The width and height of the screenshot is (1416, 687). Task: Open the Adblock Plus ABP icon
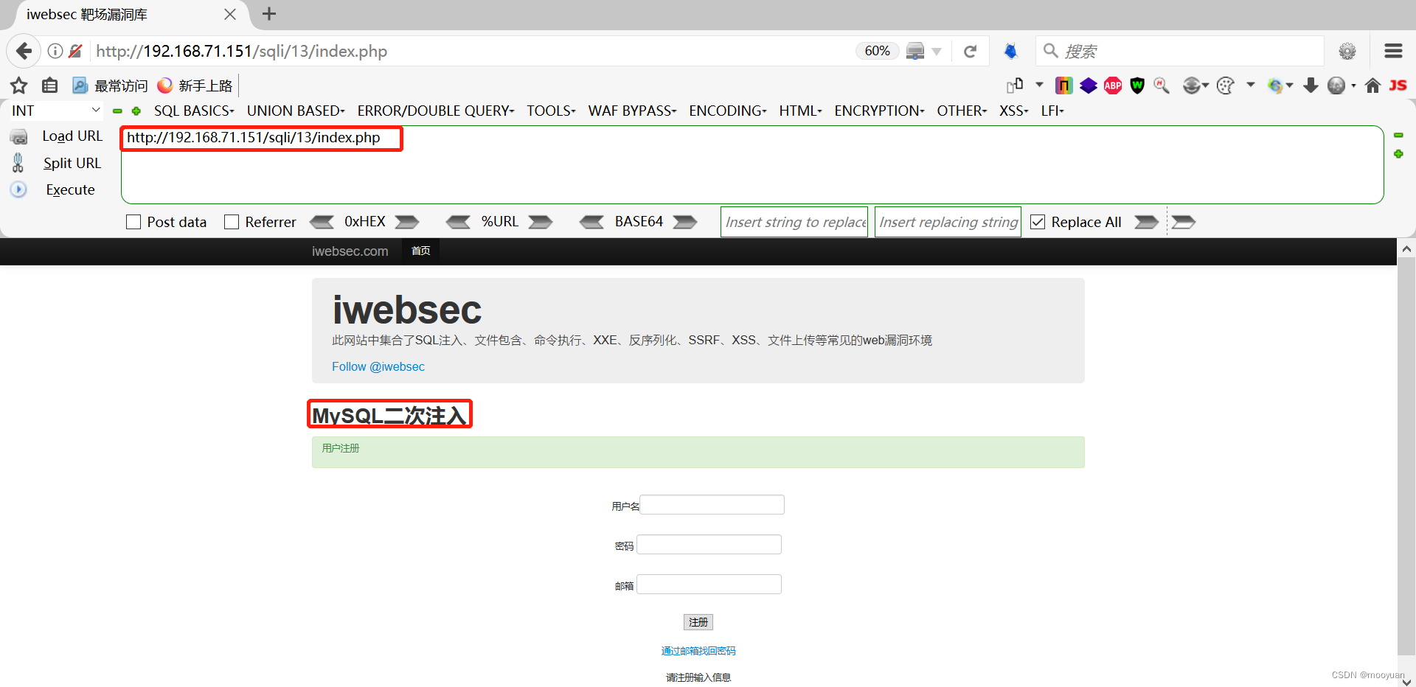coord(1113,86)
